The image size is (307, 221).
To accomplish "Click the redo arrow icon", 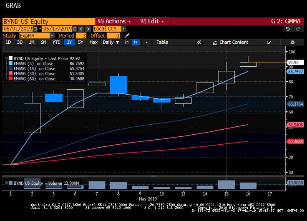I will (298, 29).
